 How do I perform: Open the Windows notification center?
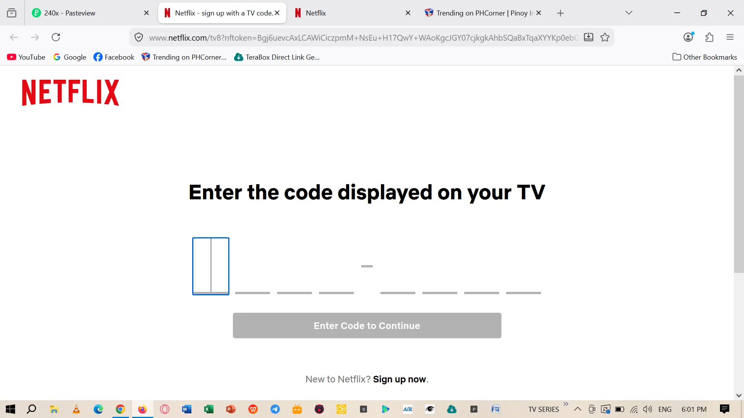(725, 409)
